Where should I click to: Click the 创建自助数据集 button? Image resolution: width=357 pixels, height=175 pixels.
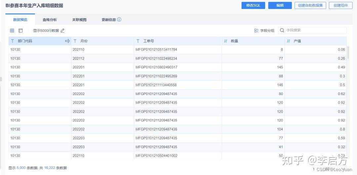(310, 6)
